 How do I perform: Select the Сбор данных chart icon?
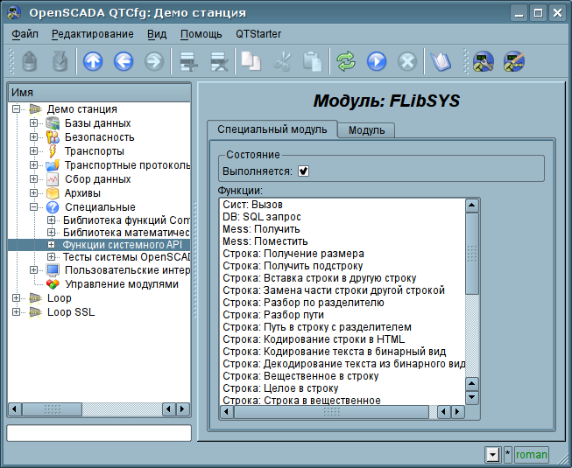pos(53,179)
